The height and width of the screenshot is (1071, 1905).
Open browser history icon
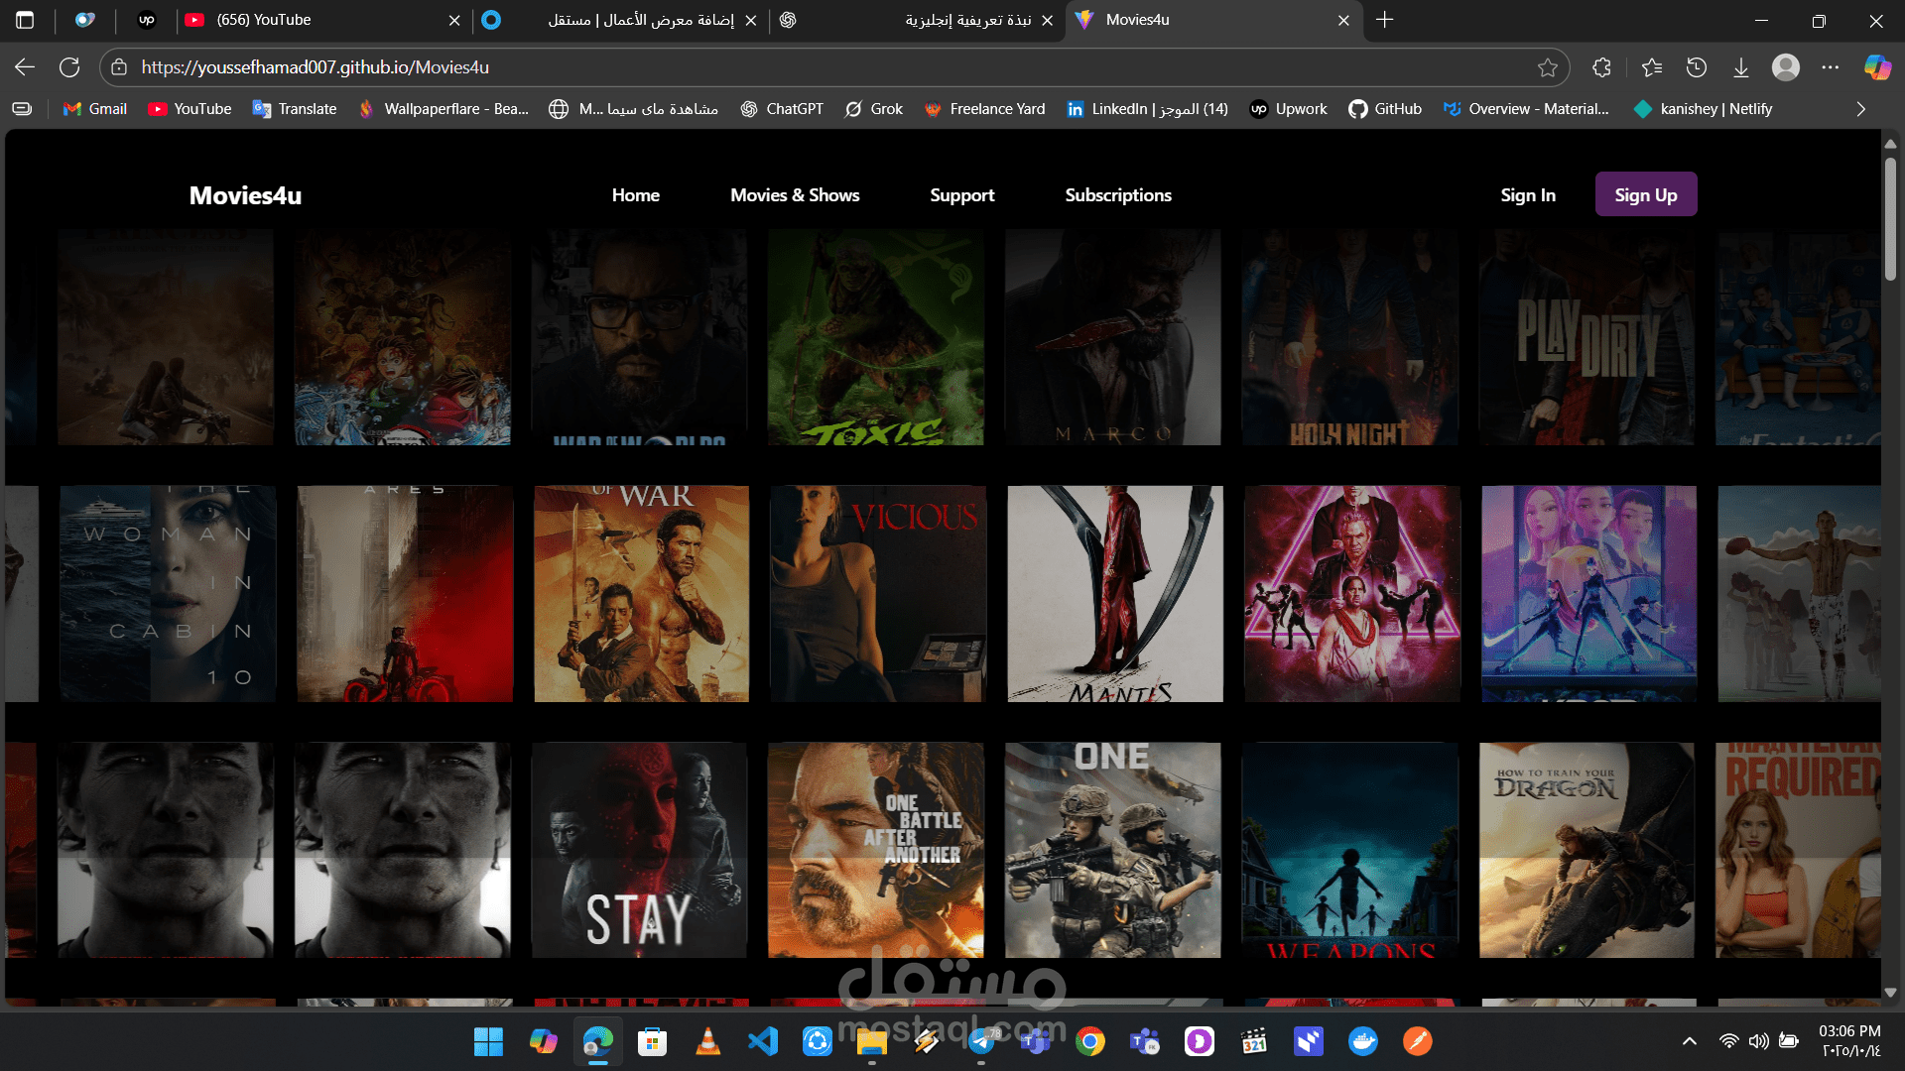[x=1697, y=67]
